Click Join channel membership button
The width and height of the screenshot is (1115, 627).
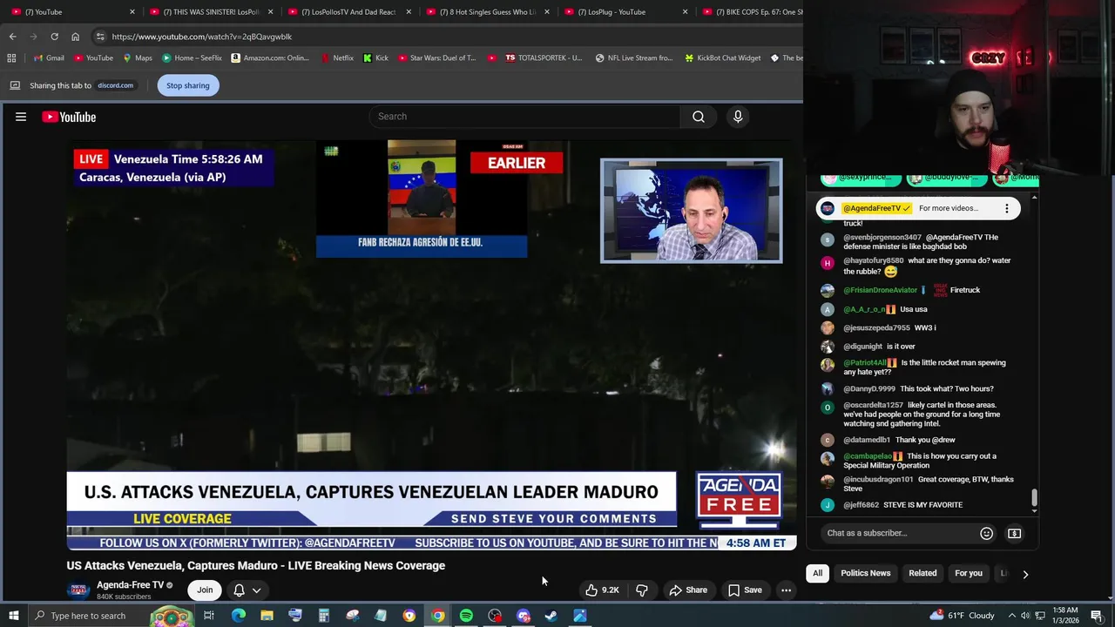click(x=205, y=590)
